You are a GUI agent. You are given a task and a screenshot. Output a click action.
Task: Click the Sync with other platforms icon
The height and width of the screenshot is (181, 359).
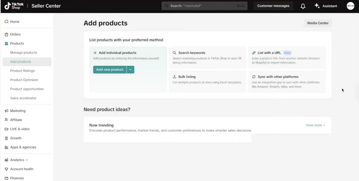tap(254, 77)
